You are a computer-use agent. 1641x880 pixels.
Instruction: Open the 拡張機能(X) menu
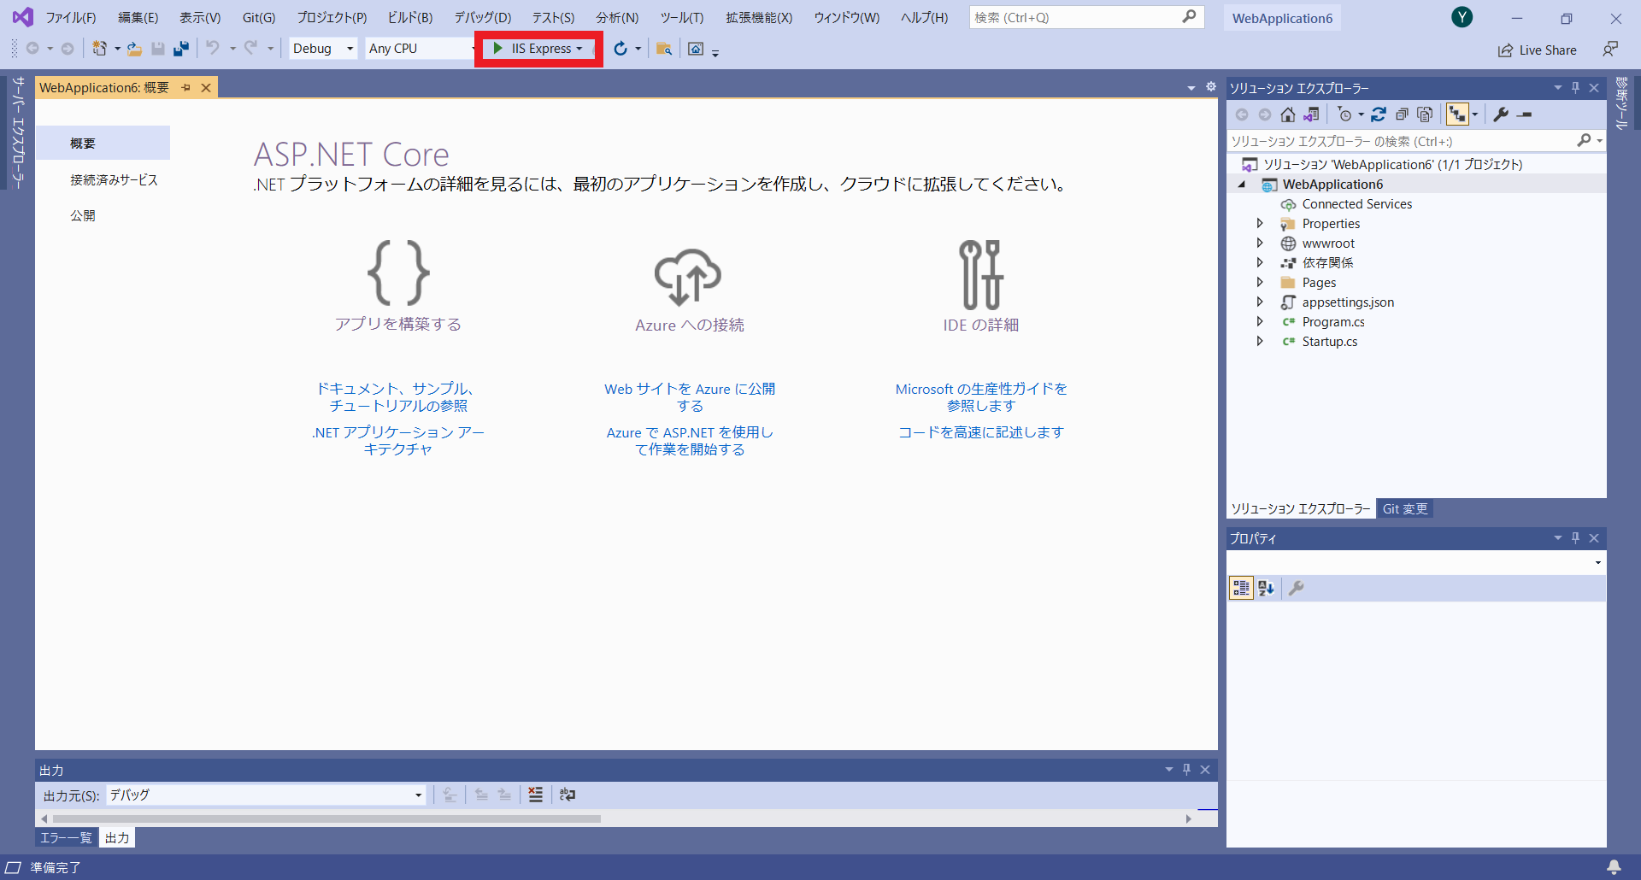759,17
